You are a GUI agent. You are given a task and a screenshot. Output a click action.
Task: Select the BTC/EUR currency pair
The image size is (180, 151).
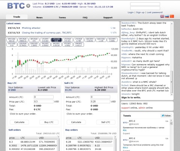(34, 40)
